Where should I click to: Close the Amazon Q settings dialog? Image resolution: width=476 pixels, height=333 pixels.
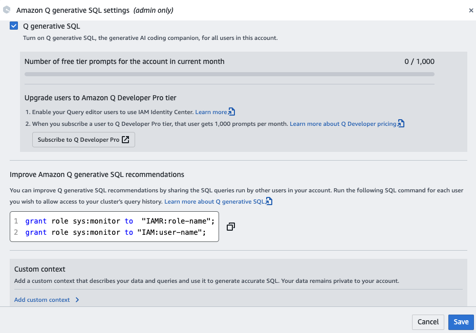click(x=471, y=10)
